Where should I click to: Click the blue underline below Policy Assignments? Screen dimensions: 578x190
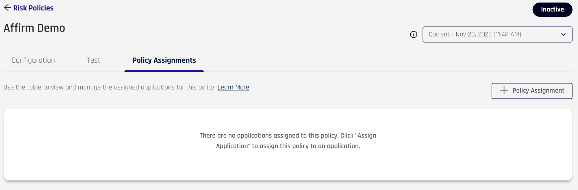pos(164,71)
